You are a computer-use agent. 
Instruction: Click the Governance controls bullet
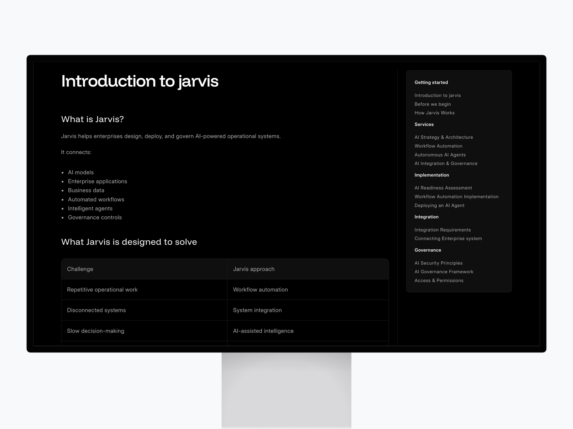pos(95,217)
